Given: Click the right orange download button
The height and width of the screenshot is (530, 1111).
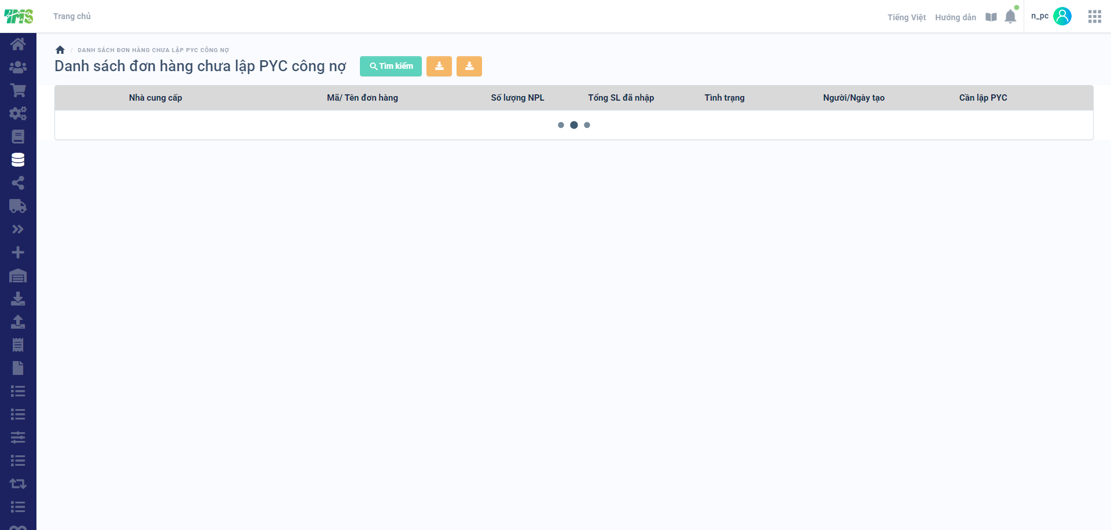Looking at the screenshot, I should (469, 67).
